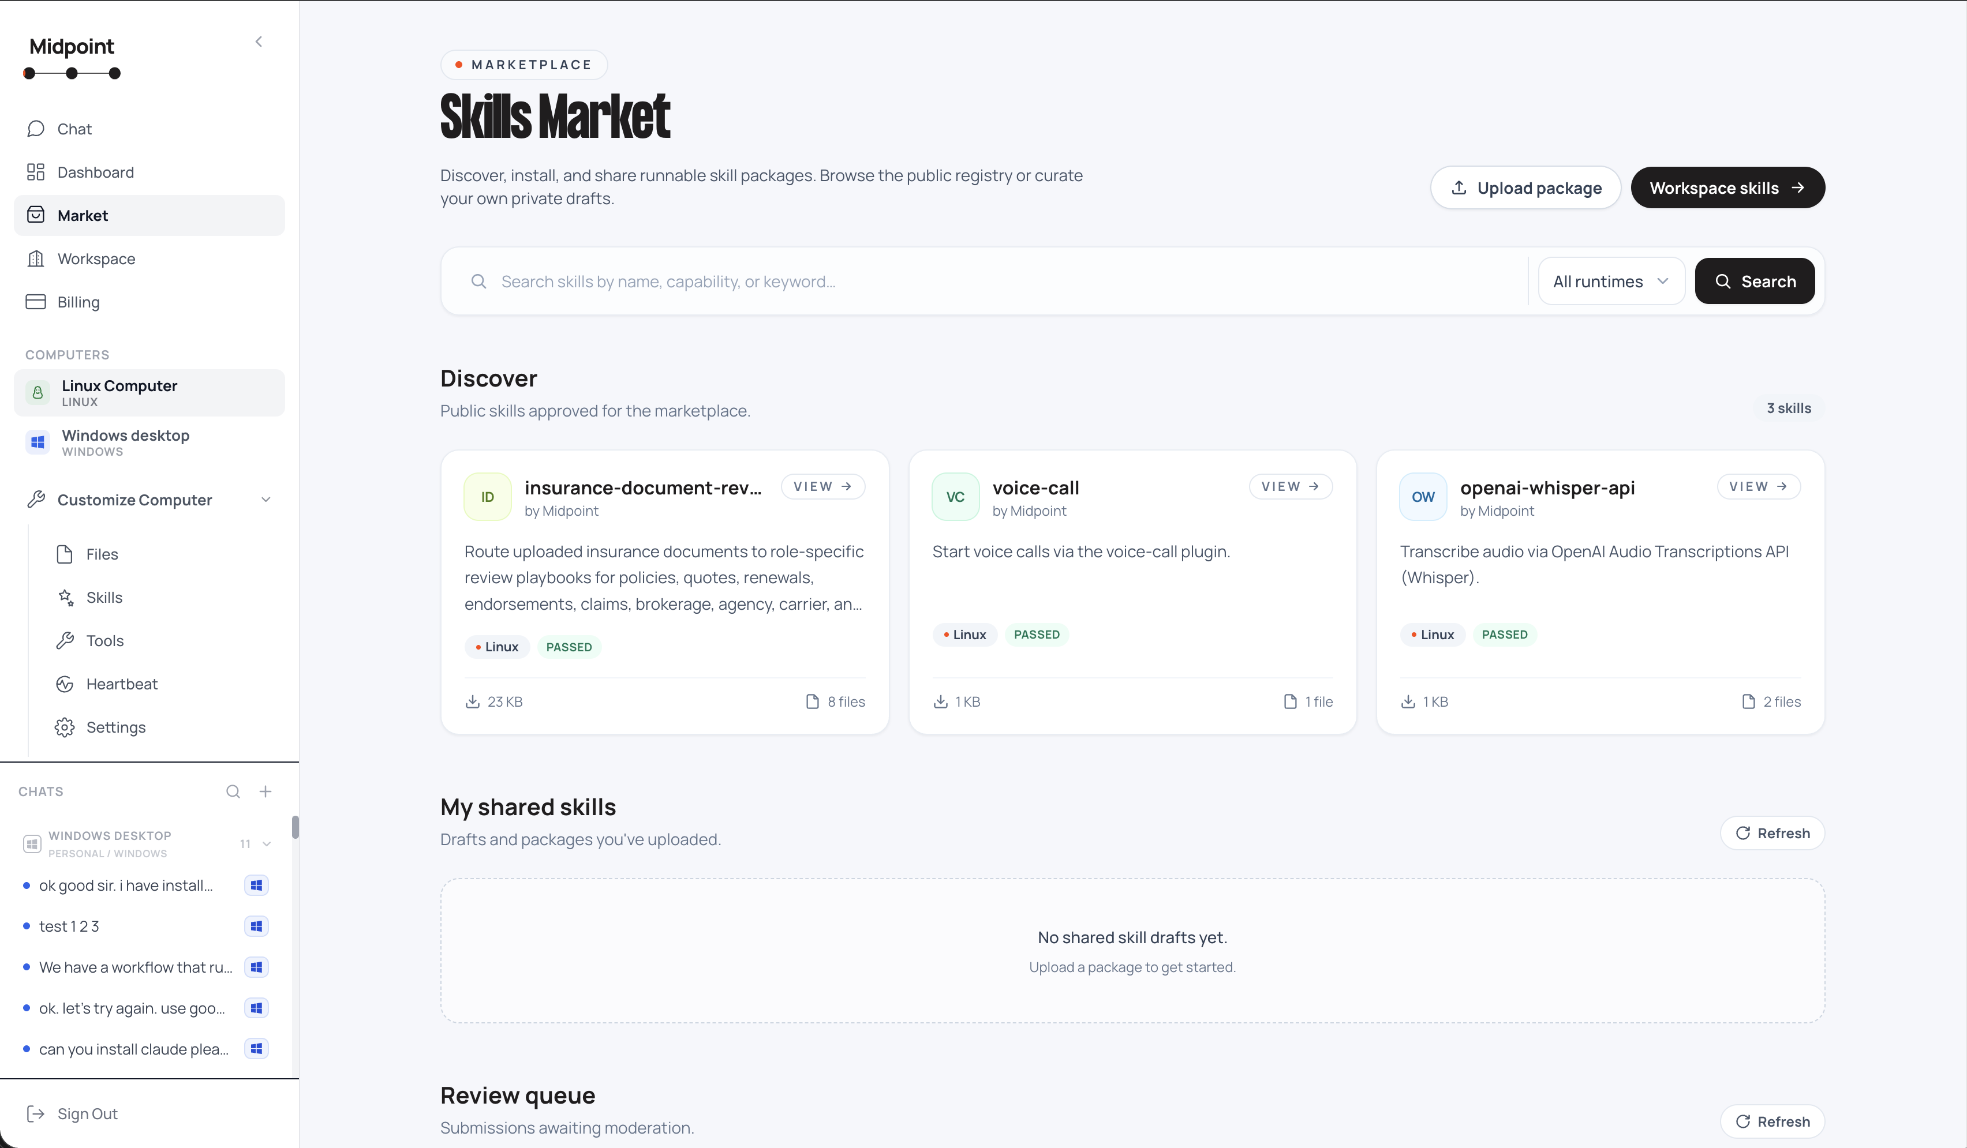Click the search chats magnifier icon
This screenshot has height=1148, width=1967.
pyautogui.click(x=233, y=791)
